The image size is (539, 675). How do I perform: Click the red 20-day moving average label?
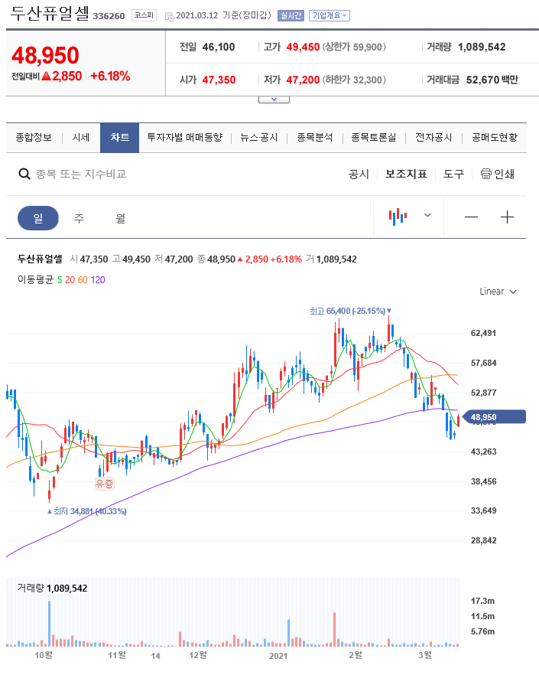point(70,280)
